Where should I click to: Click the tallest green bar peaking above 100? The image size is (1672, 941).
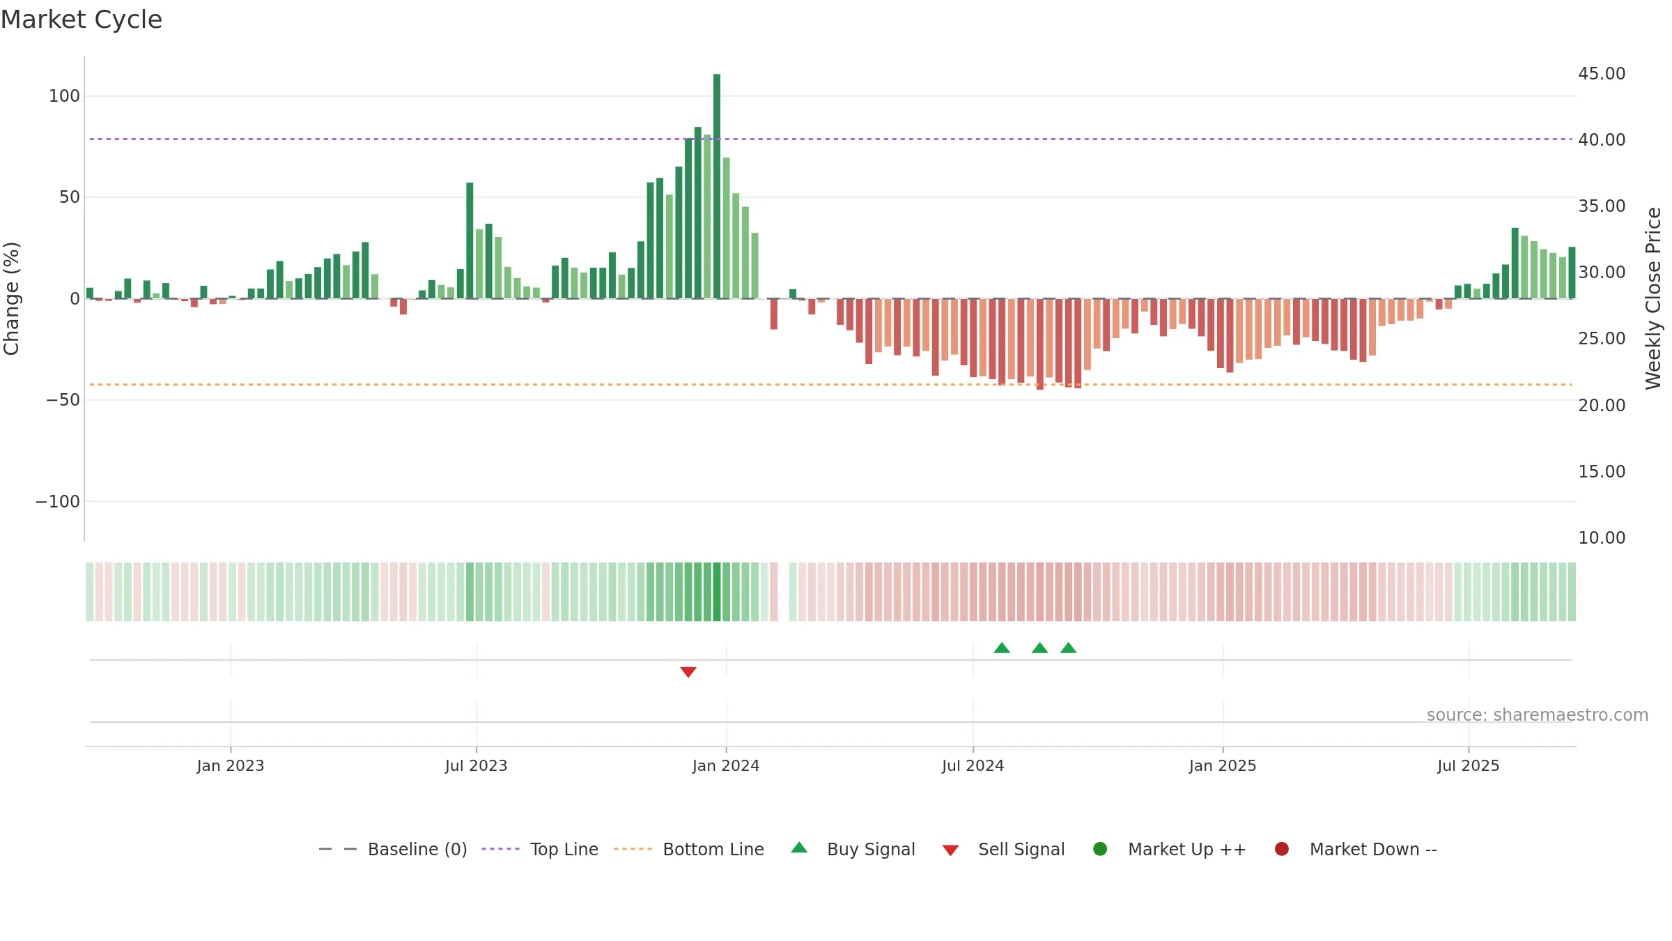717,186
